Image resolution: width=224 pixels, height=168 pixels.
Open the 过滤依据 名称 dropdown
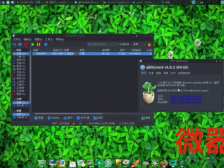pyautogui.click(x=139, y=44)
